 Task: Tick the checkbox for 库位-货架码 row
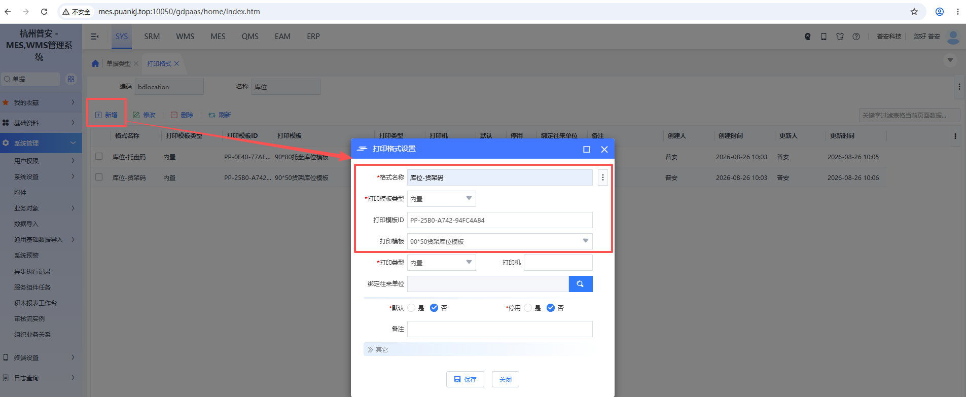click(x=99, y=177)
